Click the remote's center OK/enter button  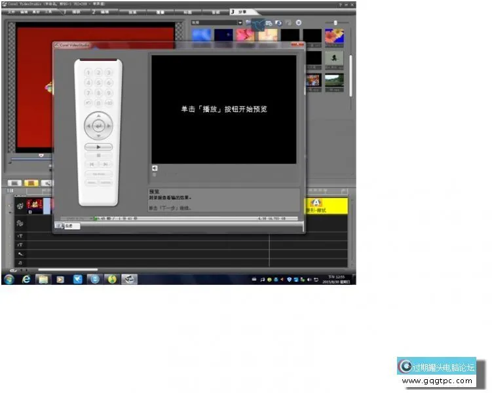pyautogui.click(x=98, y=126)
